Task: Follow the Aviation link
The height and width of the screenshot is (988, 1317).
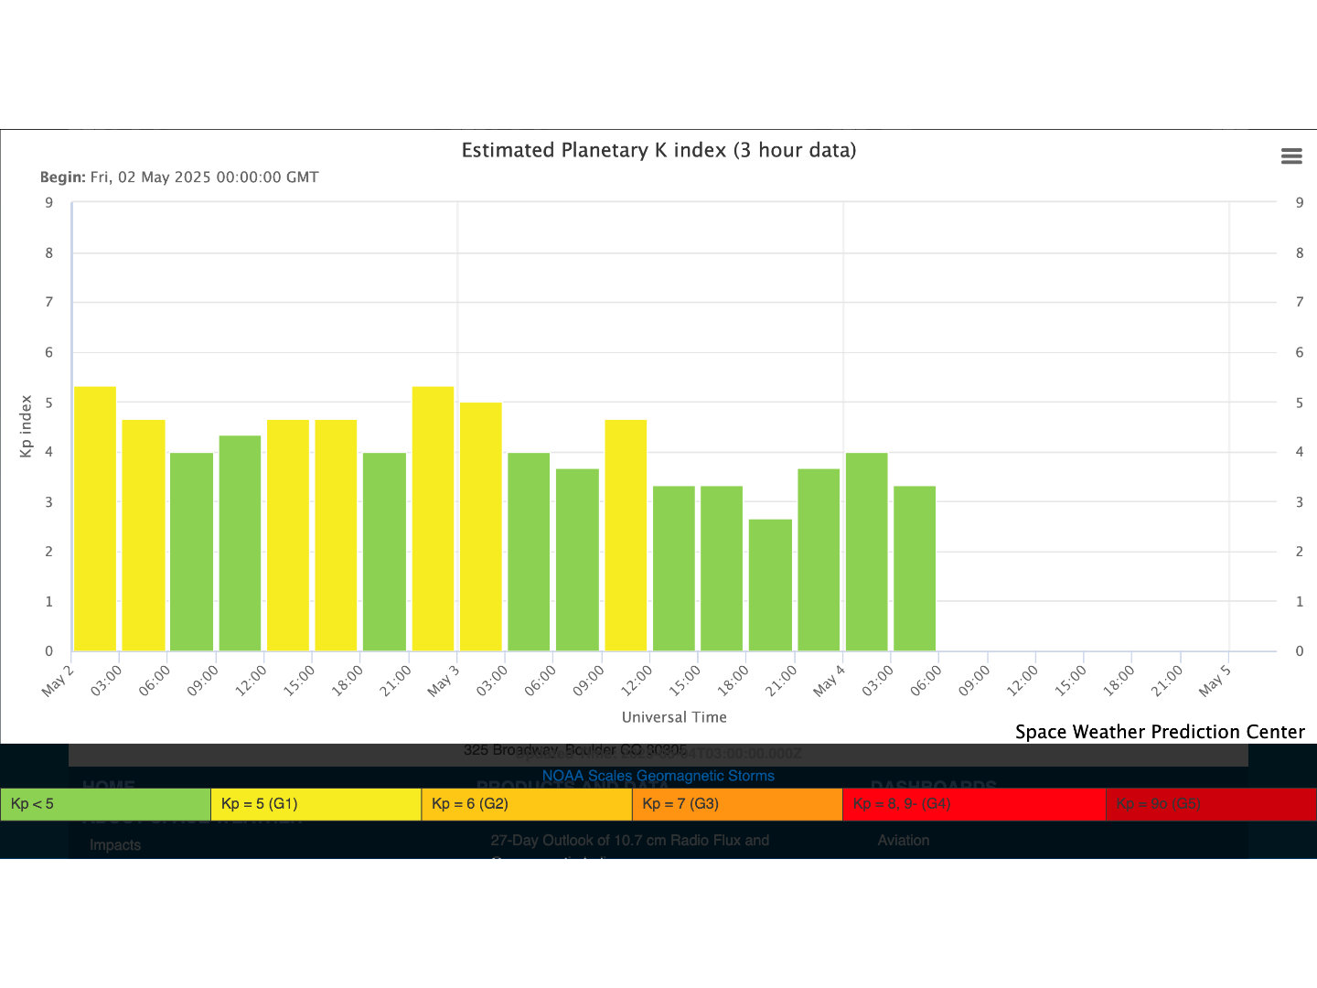Action: (x=903, y=840)
